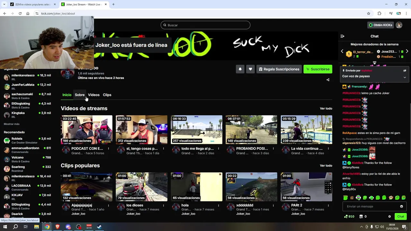
Task: Switch to the Sobre tab
Action: tap(80, 95)
